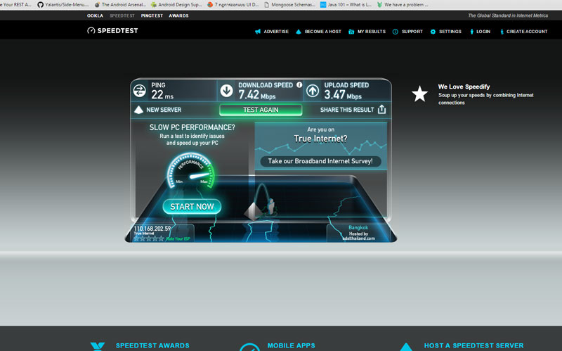Click the 110.168.202.59 IP address text
This screenshot has height=351, width=562.
pos(152,229)
